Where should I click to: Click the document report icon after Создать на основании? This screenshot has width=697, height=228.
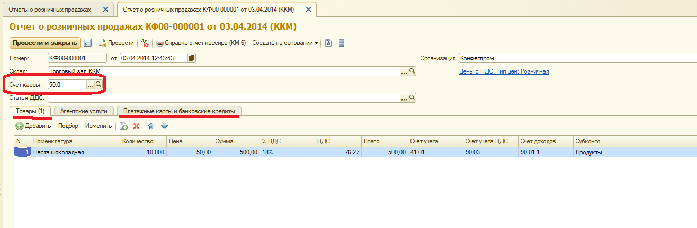328,43
